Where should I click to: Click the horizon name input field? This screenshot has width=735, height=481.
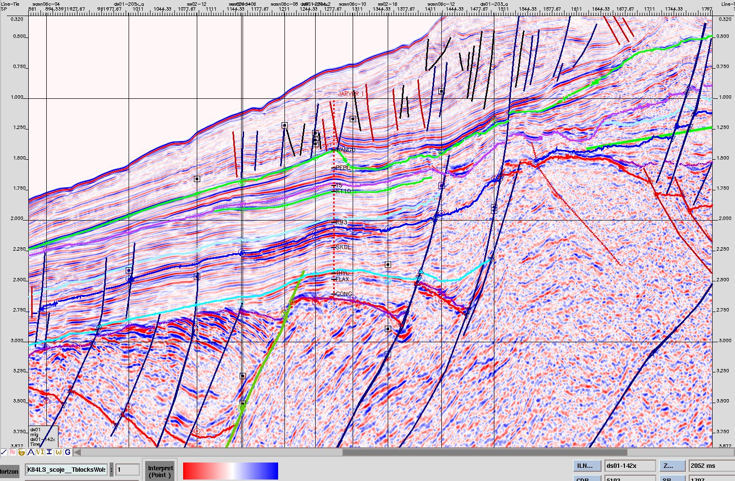[66, 470]
